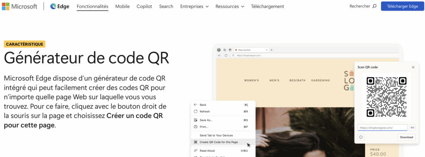
Task: Click the Edge logo next to Microsoft
Action: pyautogui.click(x=60, y=6)
